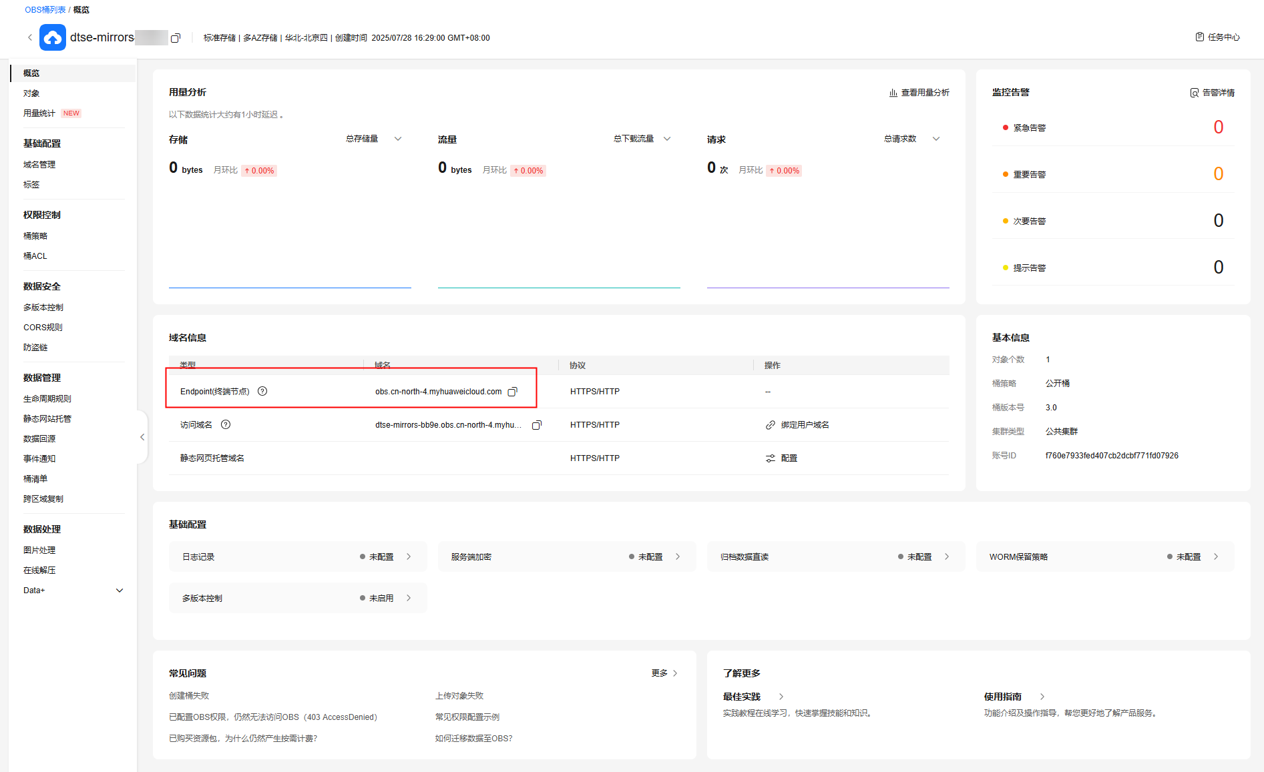Open 查看用量分析 usage analysis

[x=919, y=93]
